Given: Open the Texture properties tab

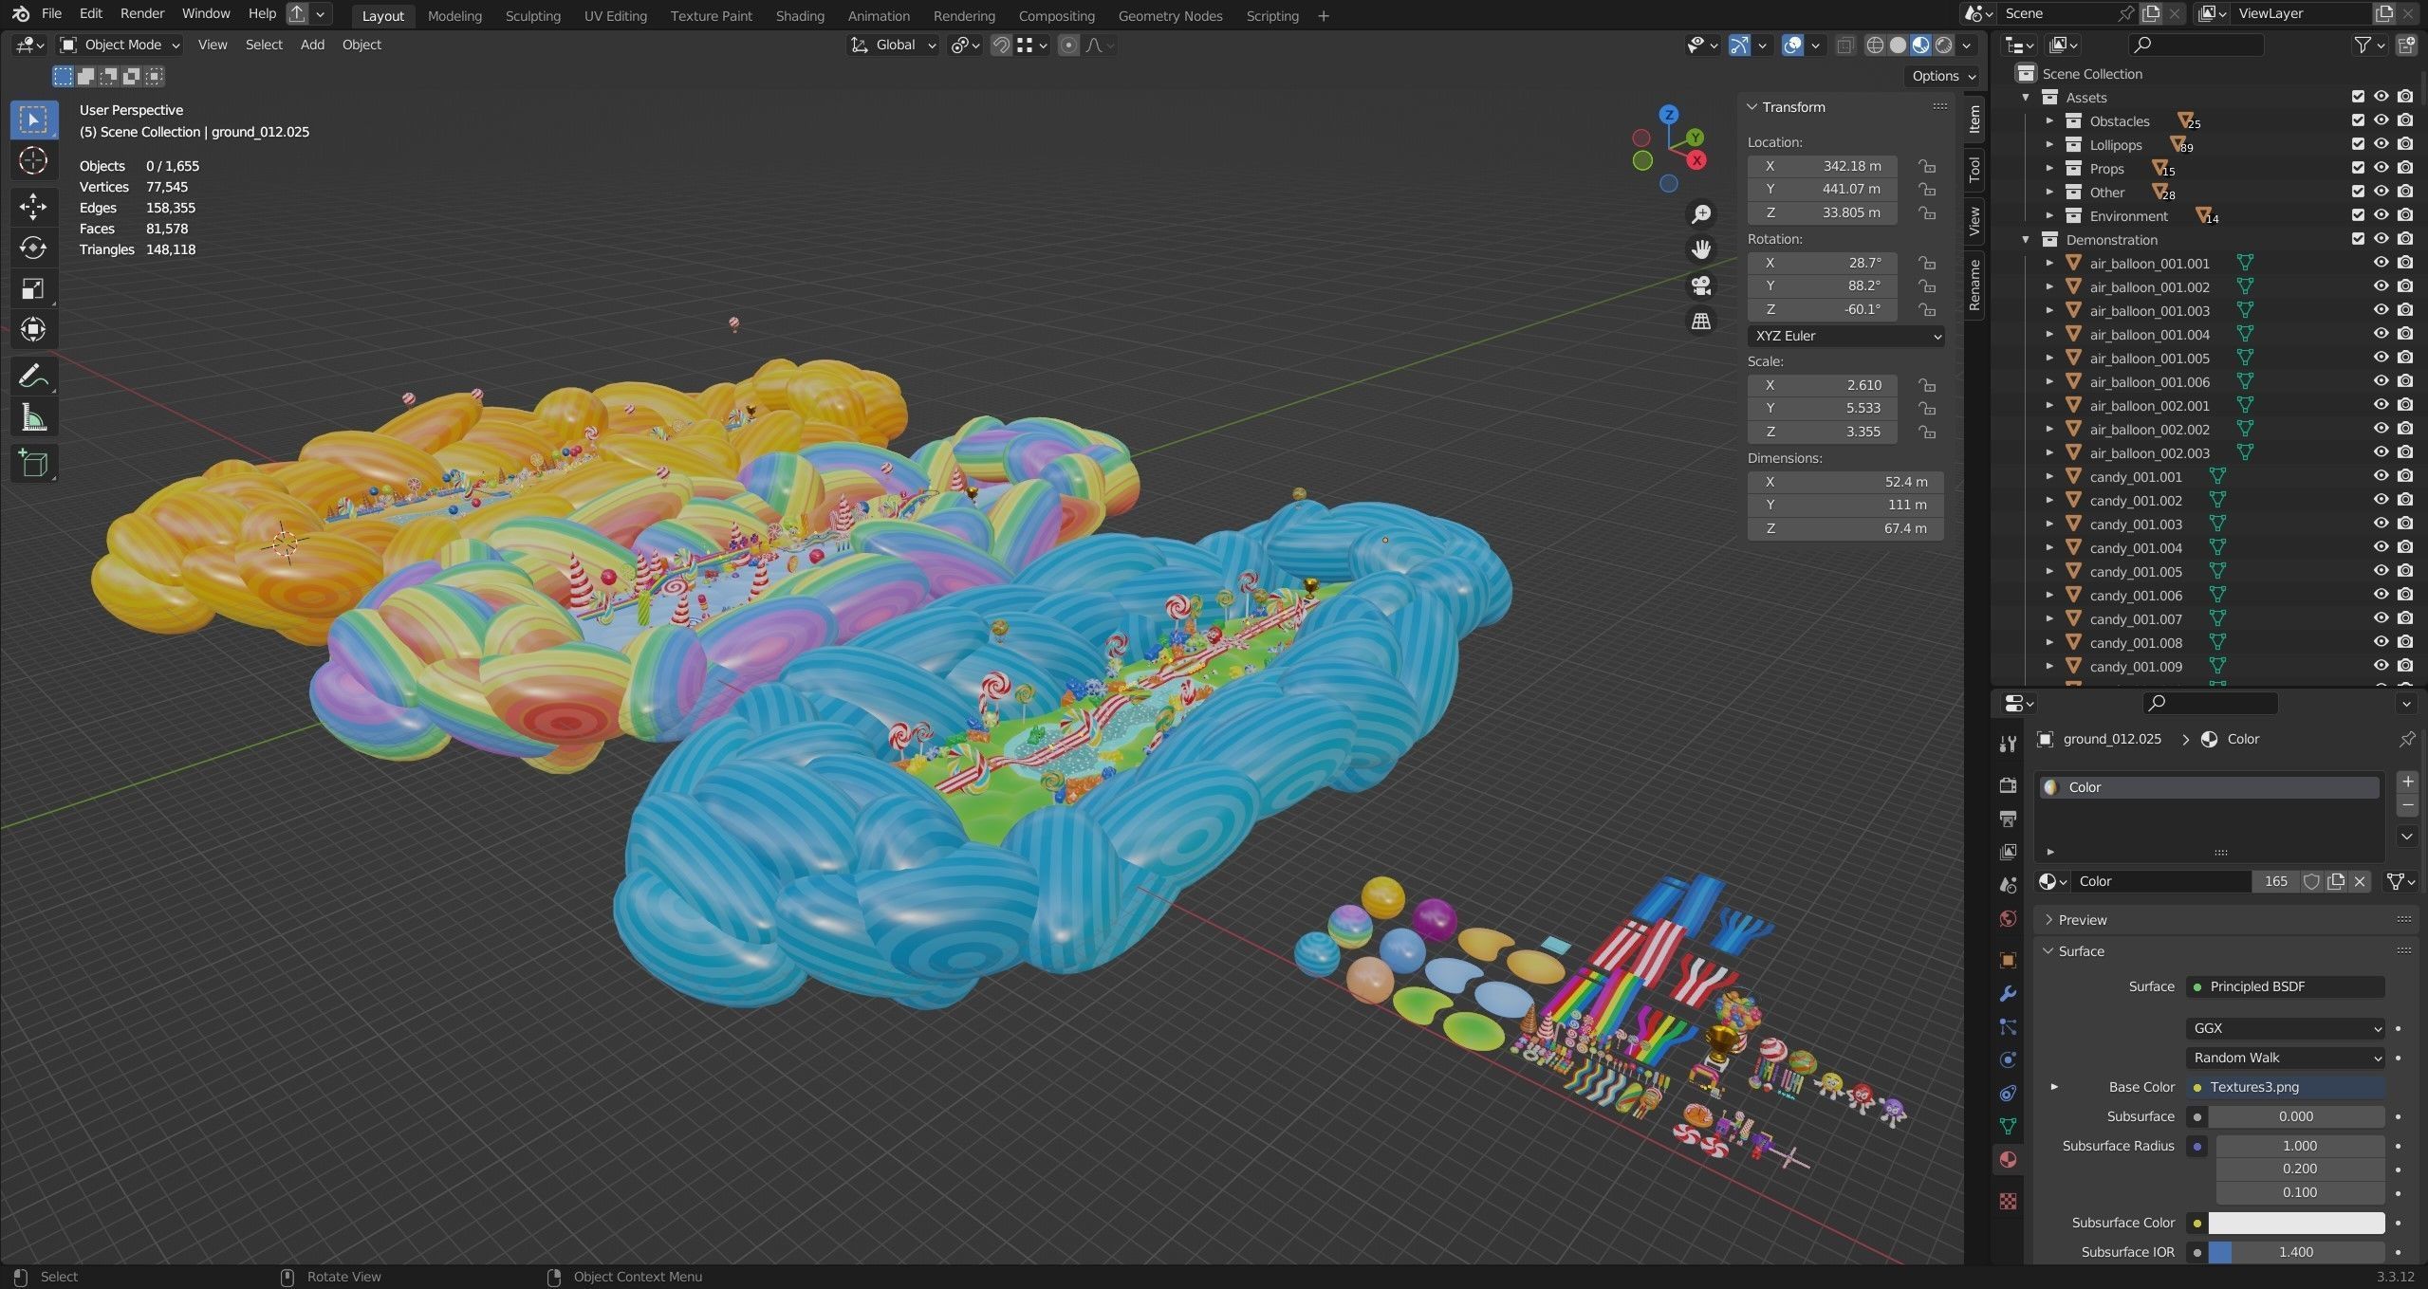Looking at the screenshot, I should (2008, 1201).
